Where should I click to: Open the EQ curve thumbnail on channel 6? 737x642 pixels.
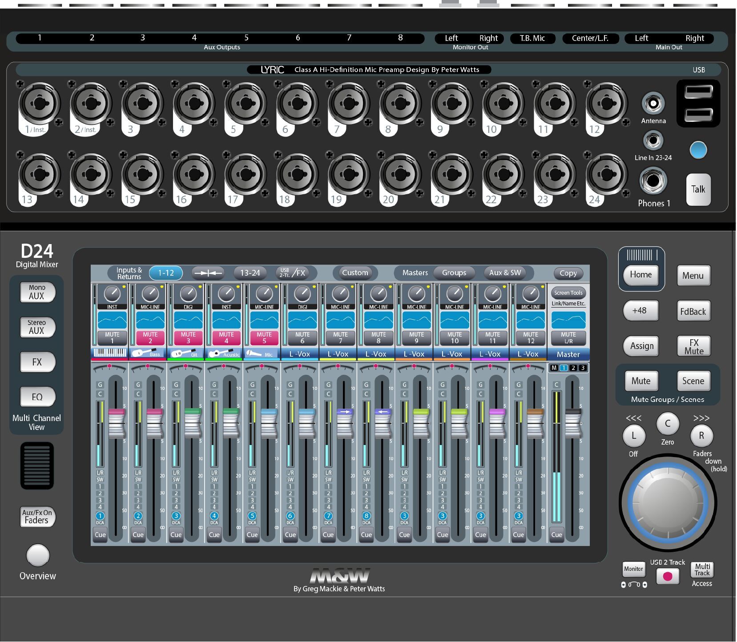[302, 320]
